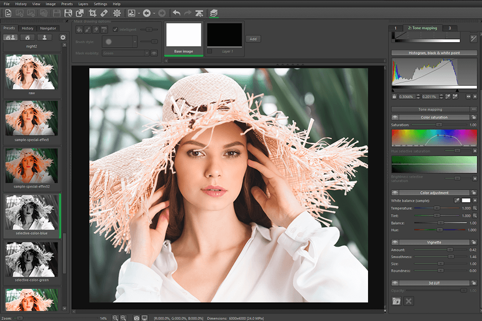Image resolution: width=482 pixels, height=321 pixels.
Task: Hide the Color saturation adjustment with its eye toggle
Action: click(x=395, y=117)
